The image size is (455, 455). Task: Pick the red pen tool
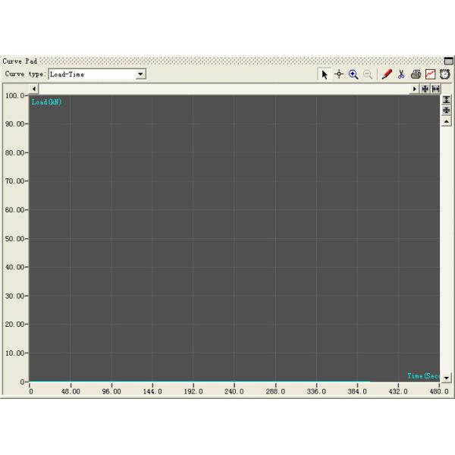387,74
